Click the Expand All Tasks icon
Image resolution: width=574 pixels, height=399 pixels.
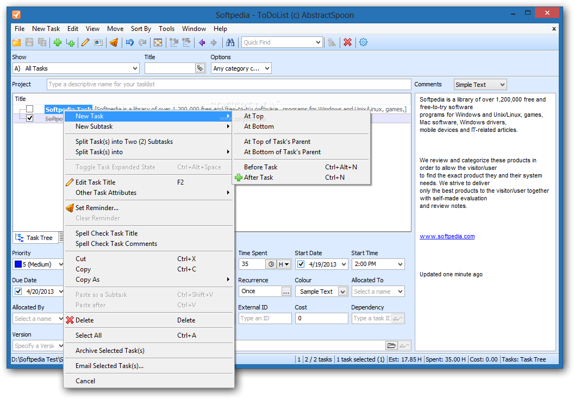[173, 42]
